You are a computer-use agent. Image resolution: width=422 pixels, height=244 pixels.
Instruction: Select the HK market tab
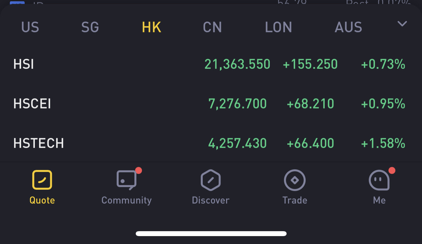152,27
